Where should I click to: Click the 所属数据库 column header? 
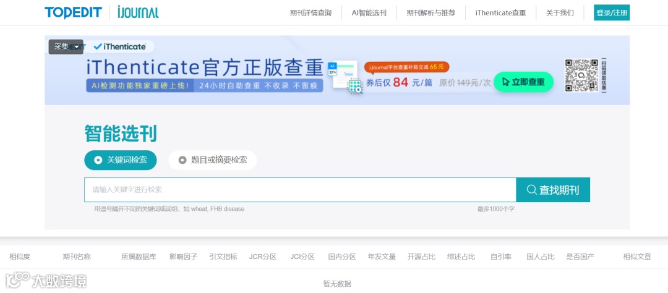(139, 257)
